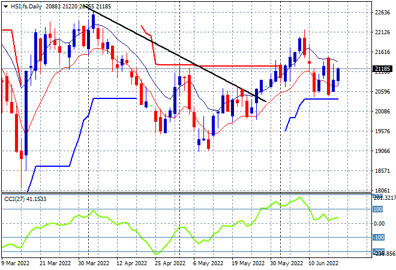The width and height of the screenshot is (396, 270).
Task: Select the current price tag 21185
Action: (x=383, y=68)
